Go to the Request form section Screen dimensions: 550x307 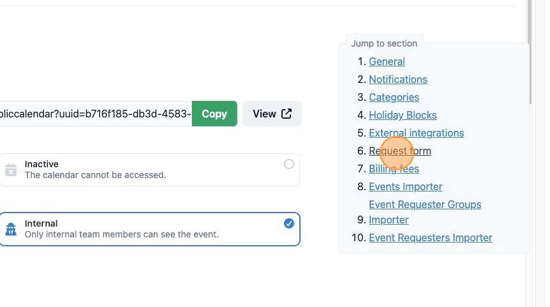tap(400, 151)
